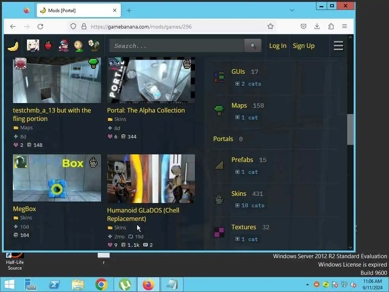Viewport: 389px width, 292px height.
Task: Open the strawberry game icon in header
Action: [x=48, y=46]
